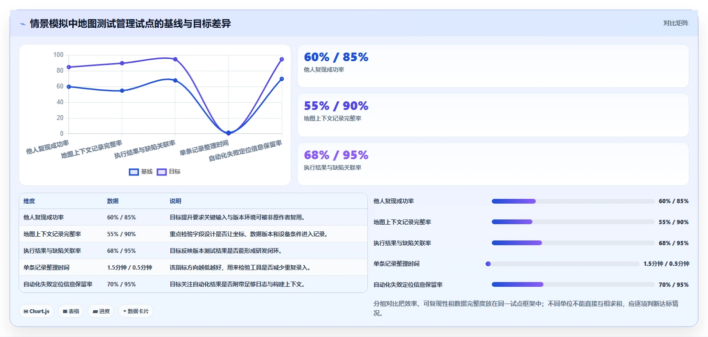Screen dimensions: 708x337
Task: Click table cell 单条记录整理时间
Action: 46,267
